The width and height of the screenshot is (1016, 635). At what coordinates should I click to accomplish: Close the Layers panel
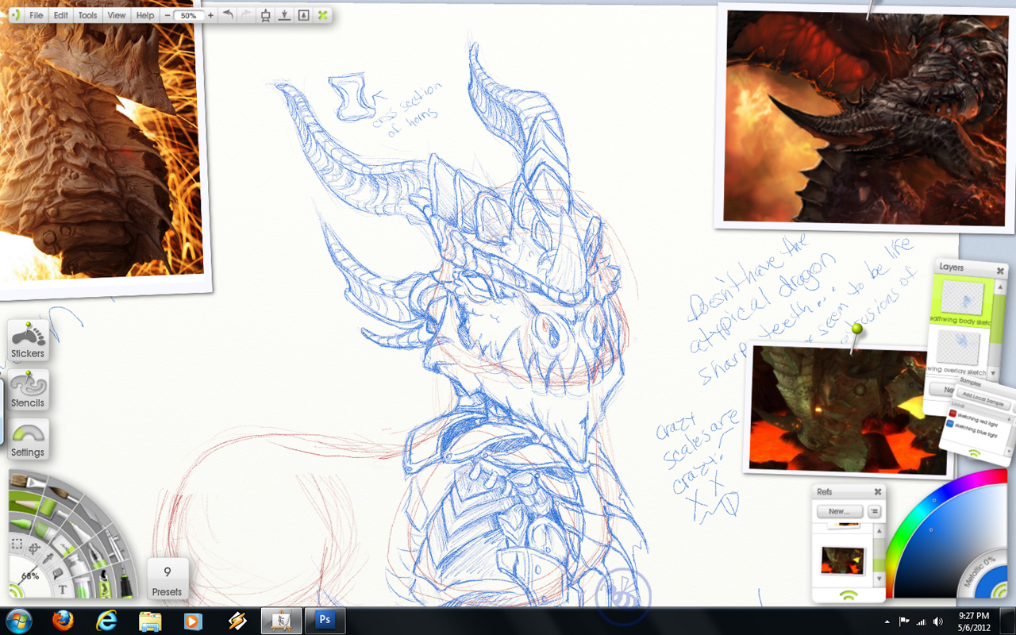click(x=1000, y=271)
